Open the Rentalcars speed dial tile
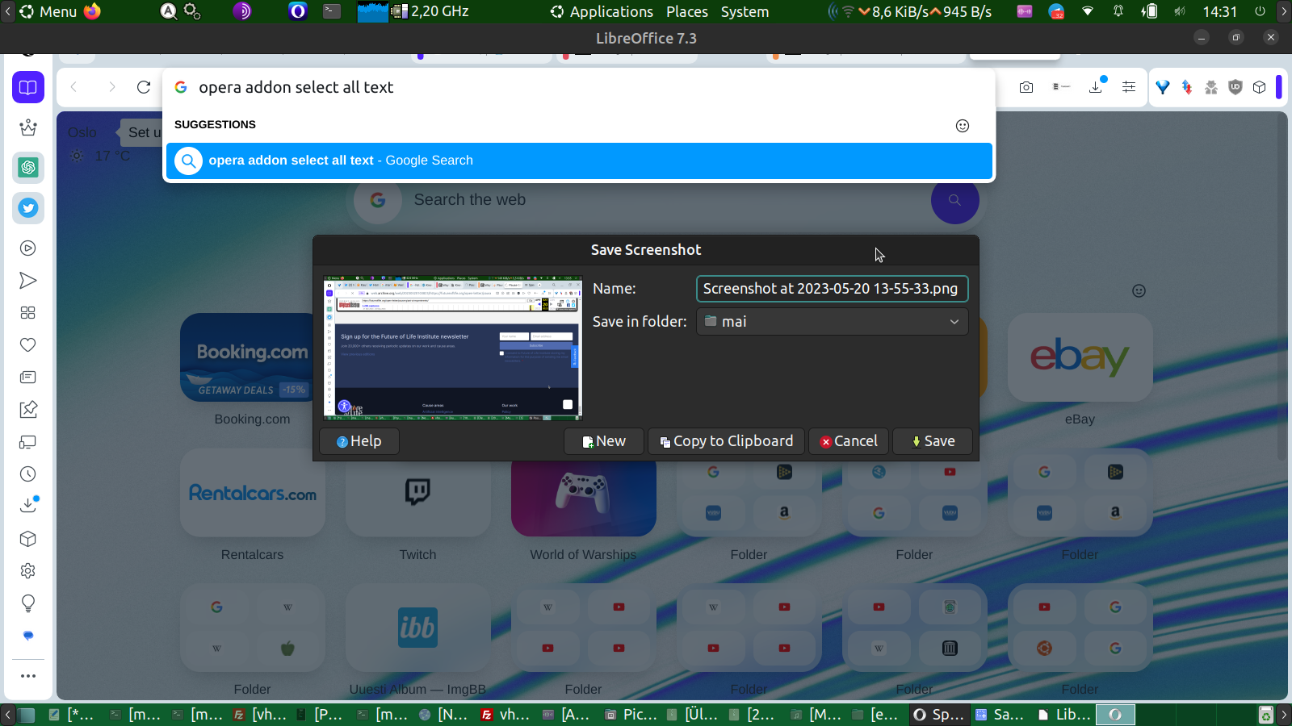Viewport: 1292px width, 726px height. (252, 493)
